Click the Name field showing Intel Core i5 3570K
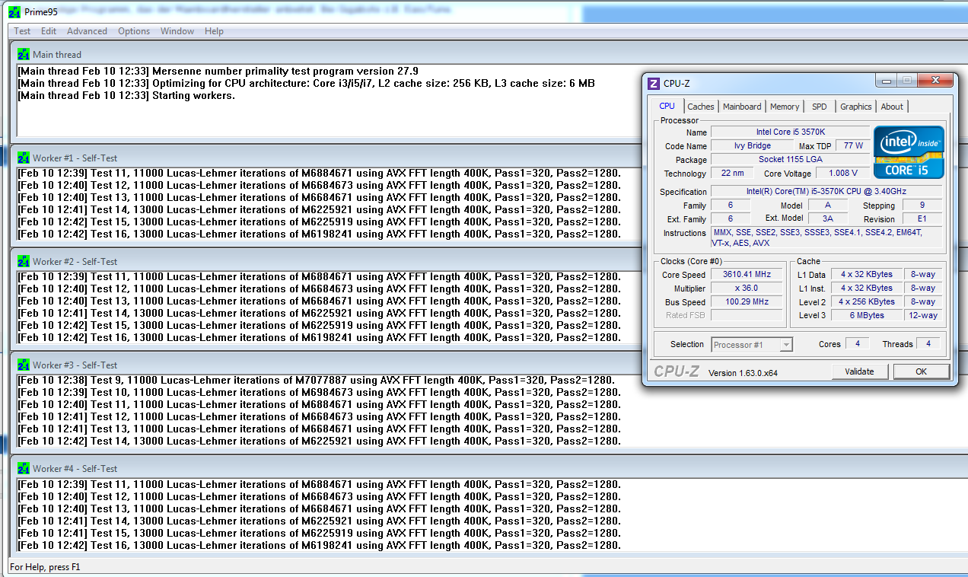Screen dimensions: 968x577 pyautogui.click(x=790, y=132)
